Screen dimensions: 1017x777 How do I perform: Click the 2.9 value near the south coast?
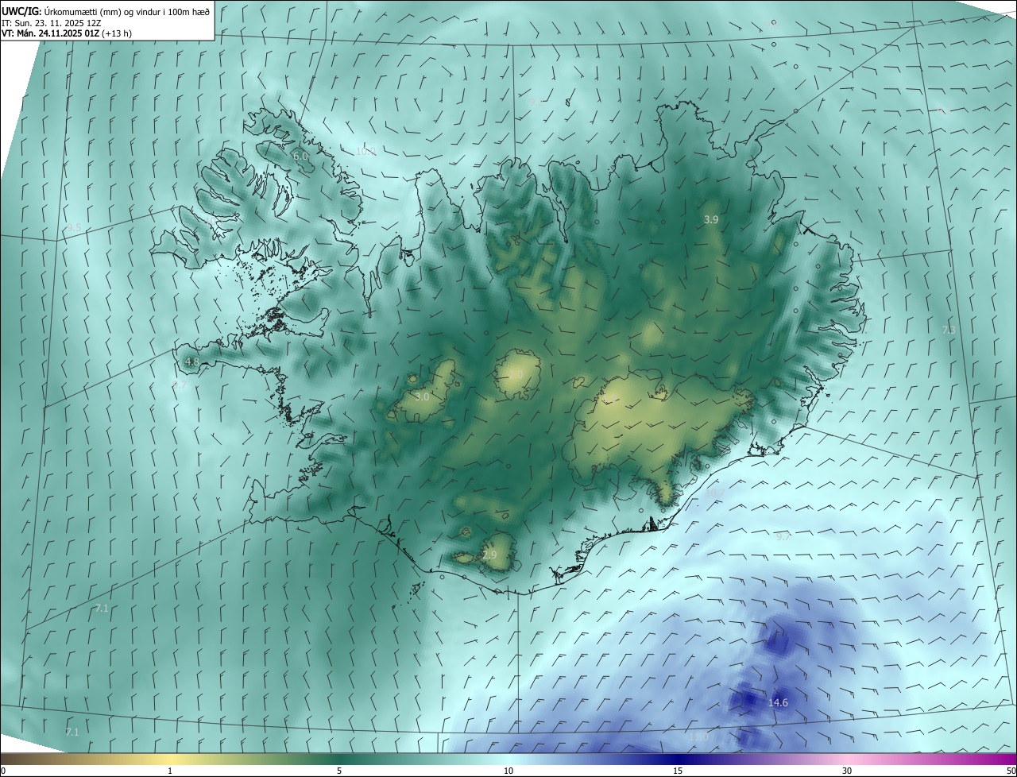(489, 555)
